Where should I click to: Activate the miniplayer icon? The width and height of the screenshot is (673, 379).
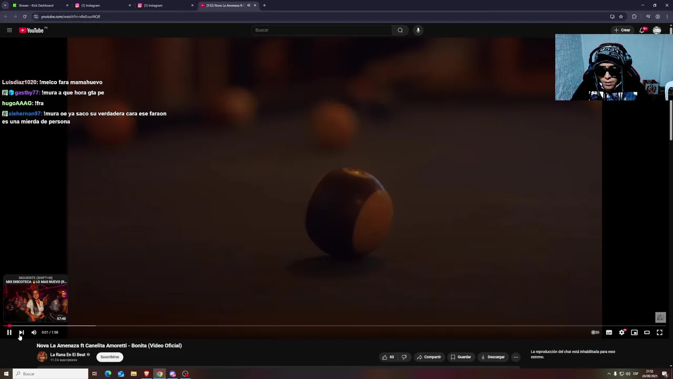tap(635, 332)
